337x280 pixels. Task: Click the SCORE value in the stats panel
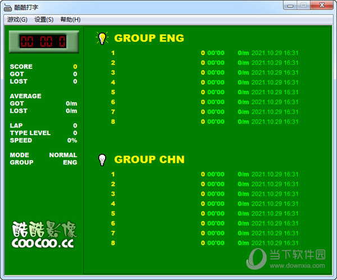click(x=75, y=67)
